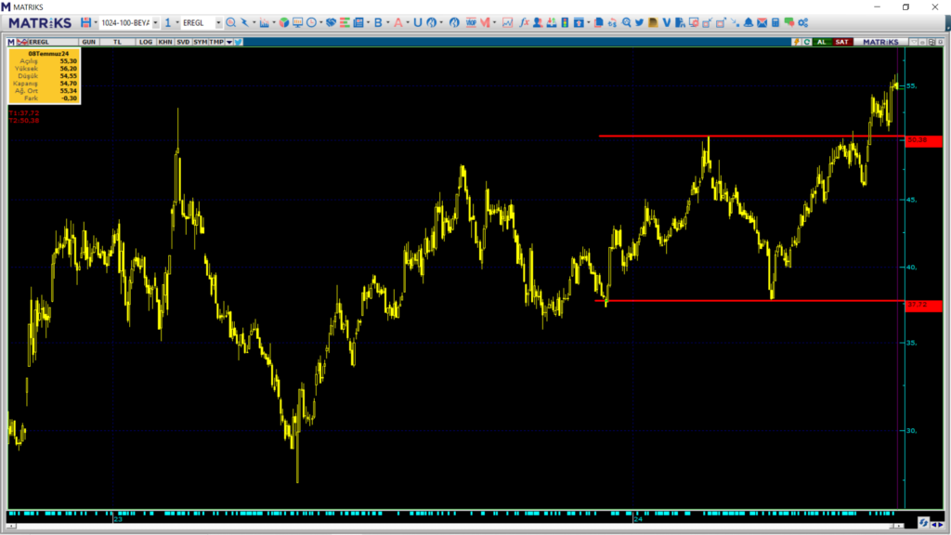Select the TL currency tab
951x535 pixels.
point(117,42)
